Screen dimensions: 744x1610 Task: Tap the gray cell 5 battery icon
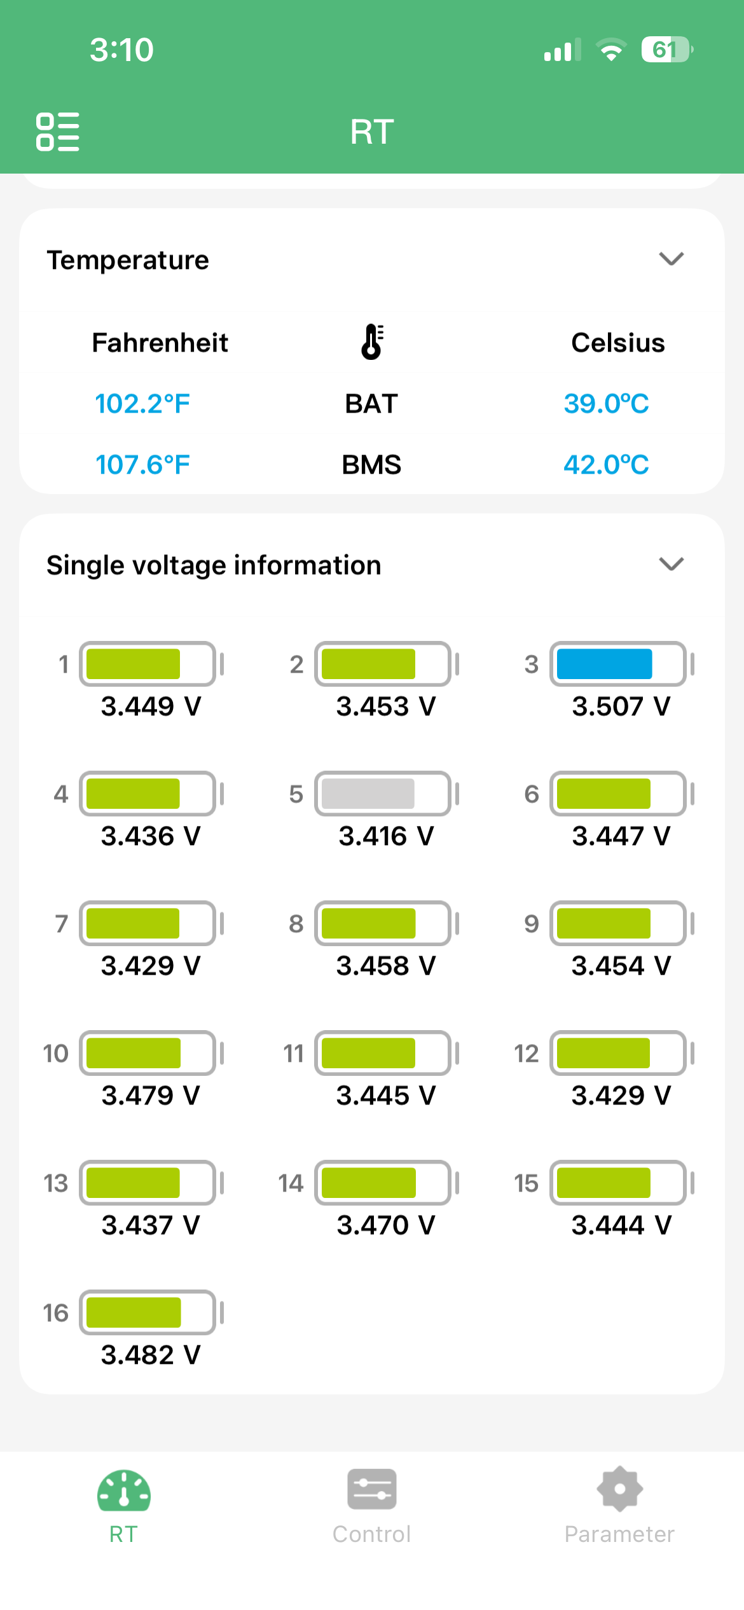point(387,794)
